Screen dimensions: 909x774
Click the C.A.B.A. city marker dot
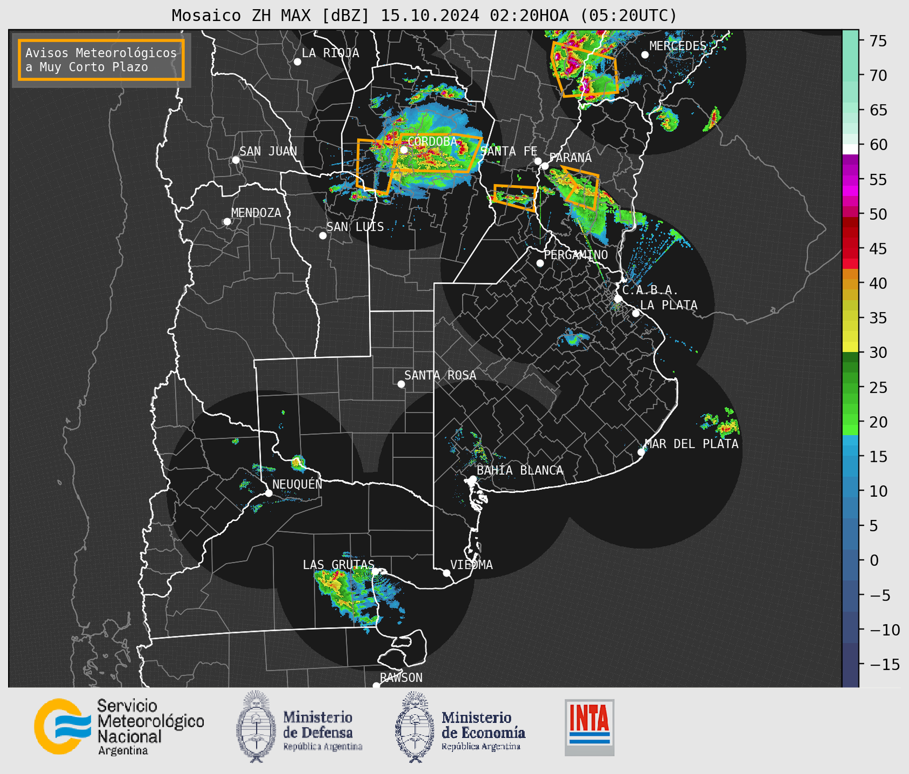click(x=619, y=298)
